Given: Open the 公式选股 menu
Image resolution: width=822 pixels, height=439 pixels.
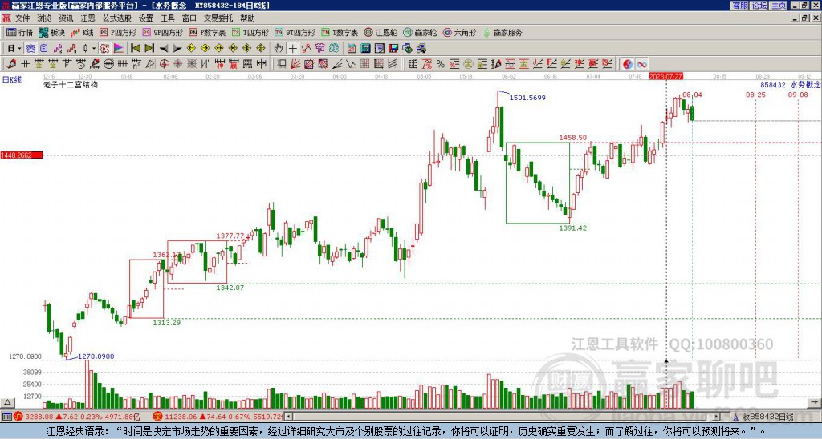Looking at the screenshot, I should coord(117,18).
